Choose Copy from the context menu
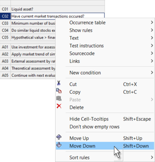 click(x=105, y=92)
